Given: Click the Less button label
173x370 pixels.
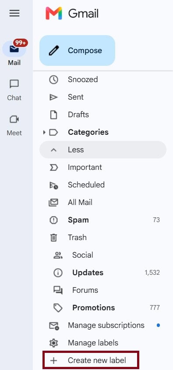Looking at the screenshot, I should [x=76, y=150].
